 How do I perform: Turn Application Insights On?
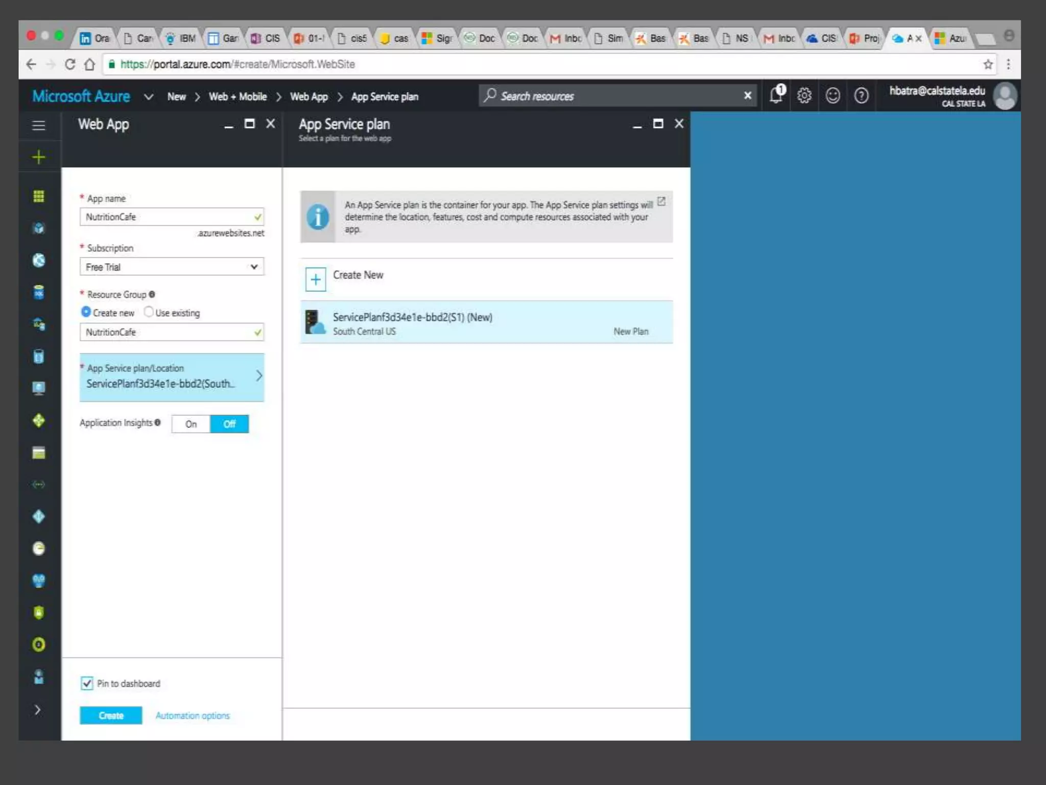[x=191, y=424]
